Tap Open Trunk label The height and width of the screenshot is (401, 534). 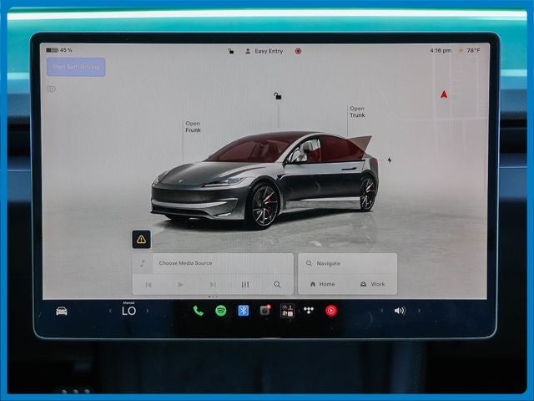[357, 112]
